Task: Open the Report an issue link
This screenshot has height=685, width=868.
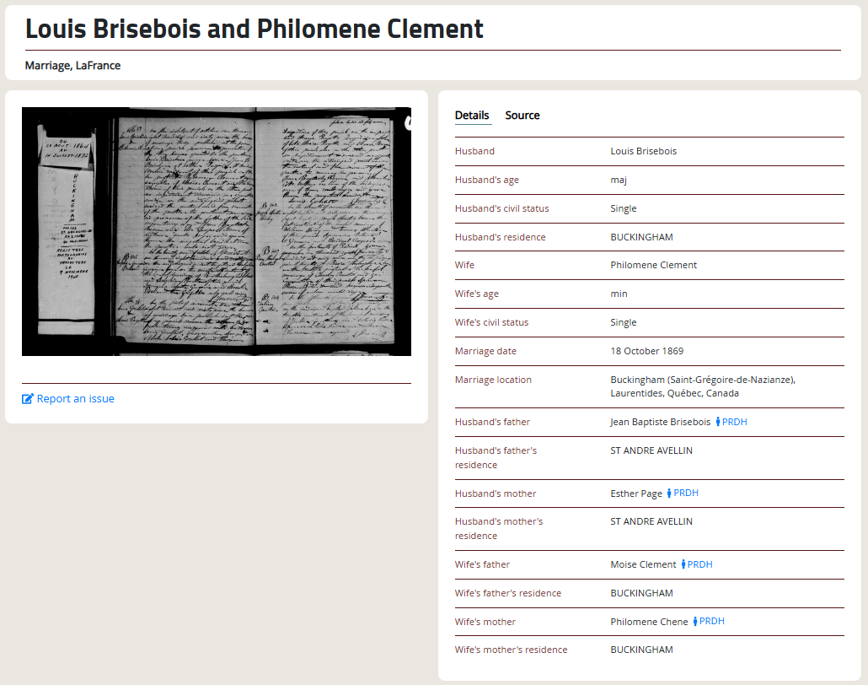Action: click(75, 399)
